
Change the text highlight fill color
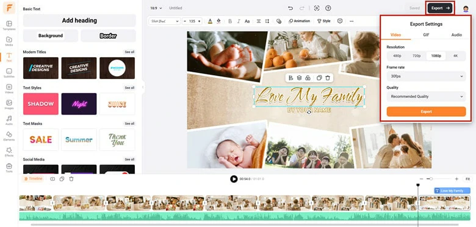point(218,21)
